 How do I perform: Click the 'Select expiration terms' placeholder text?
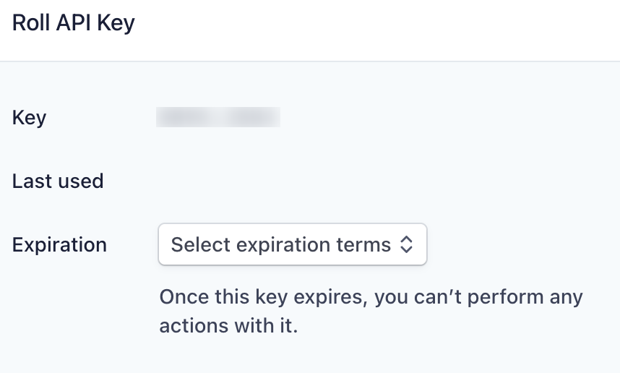click(280, 245)
